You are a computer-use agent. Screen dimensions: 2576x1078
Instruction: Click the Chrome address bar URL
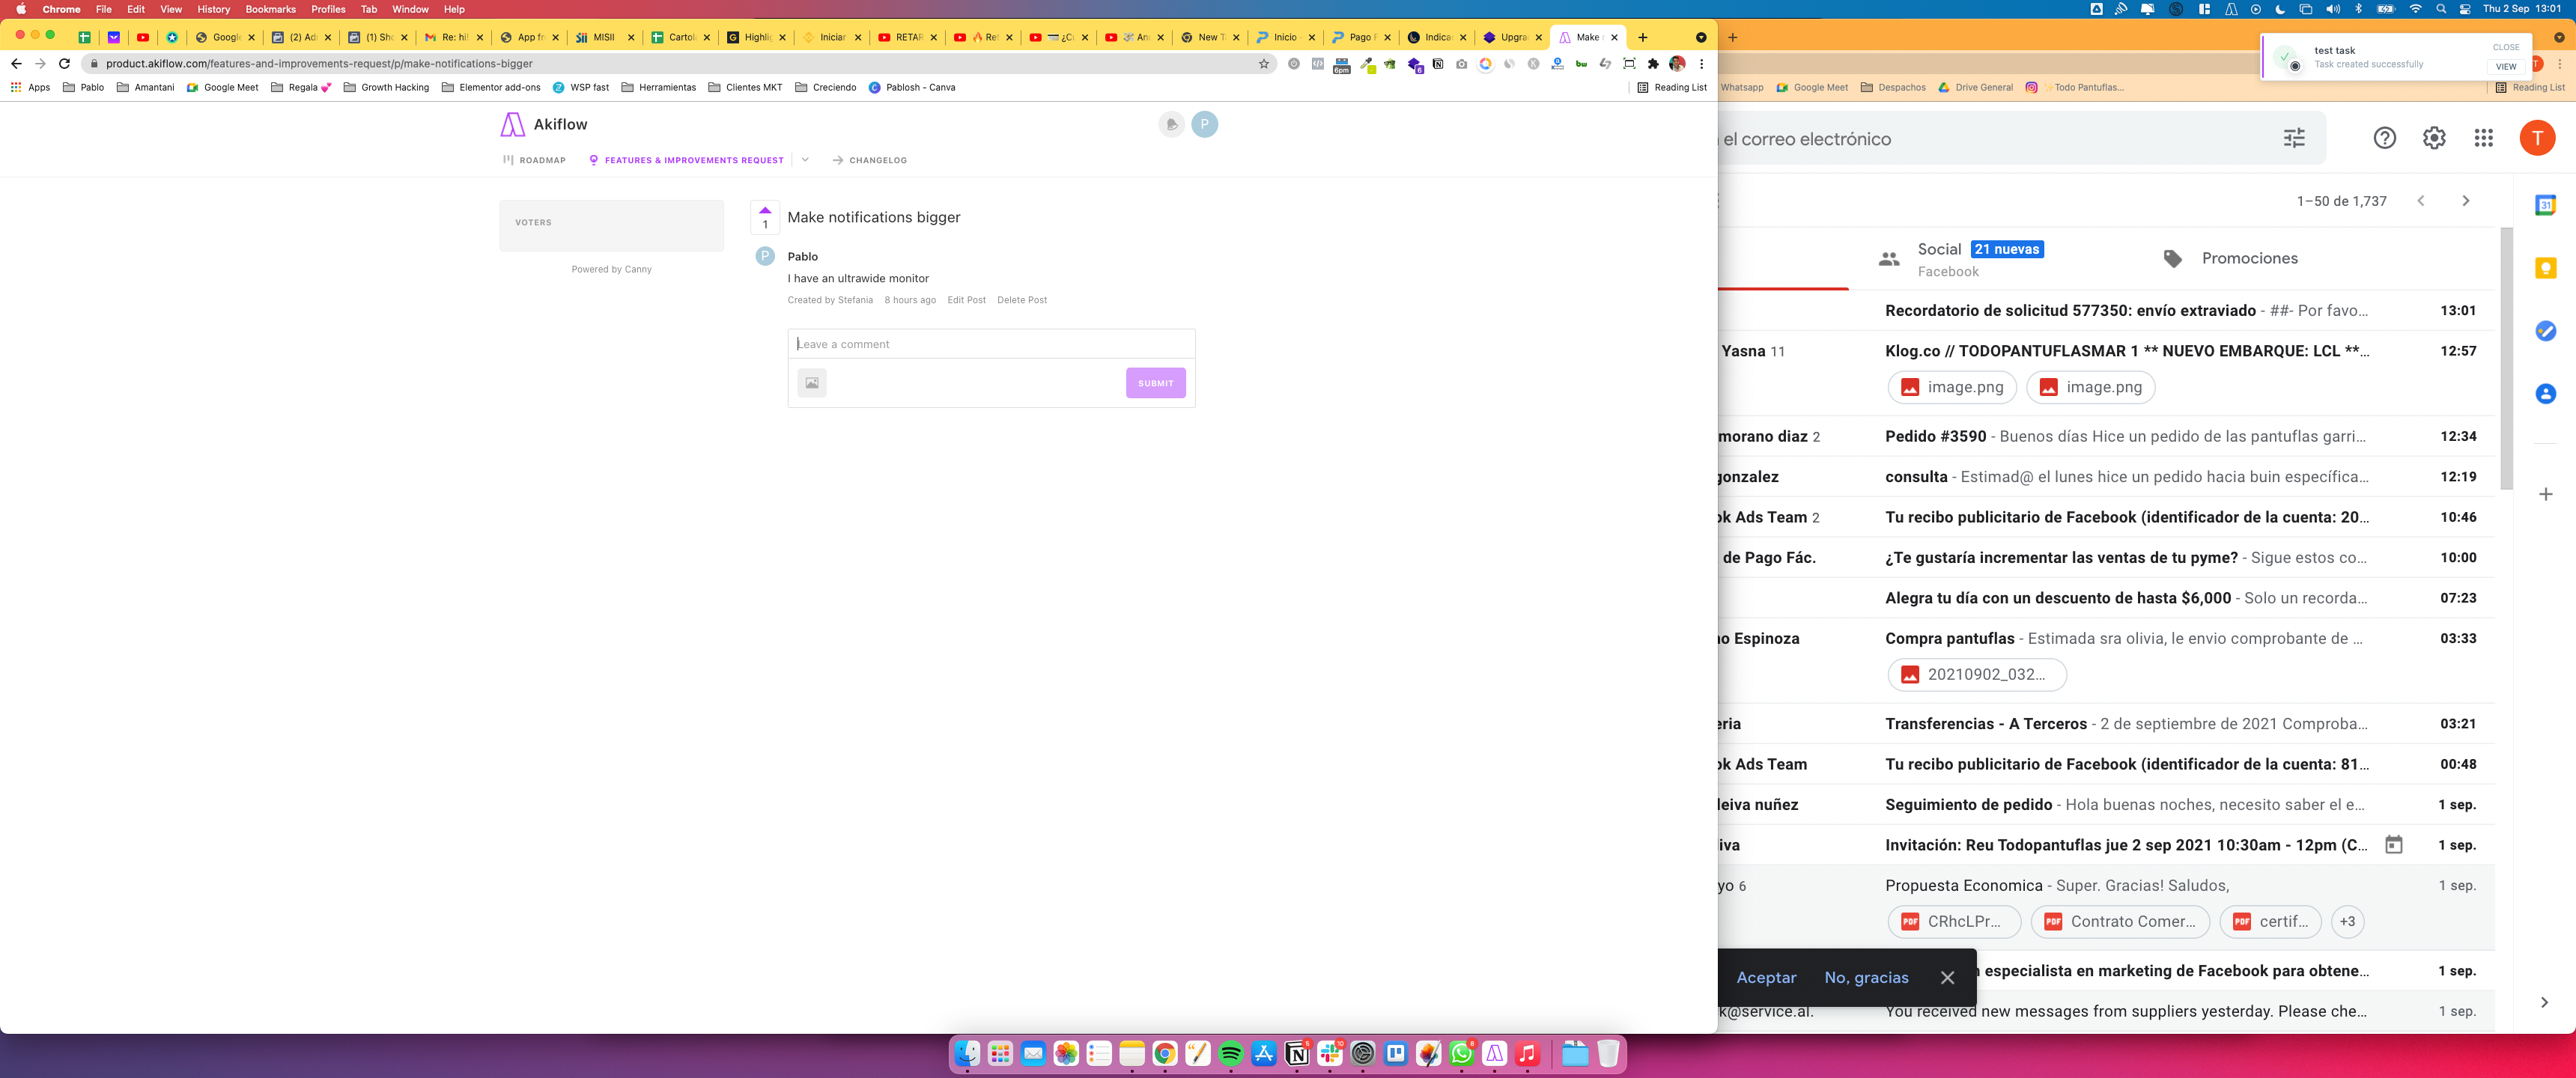pos(319,64)
